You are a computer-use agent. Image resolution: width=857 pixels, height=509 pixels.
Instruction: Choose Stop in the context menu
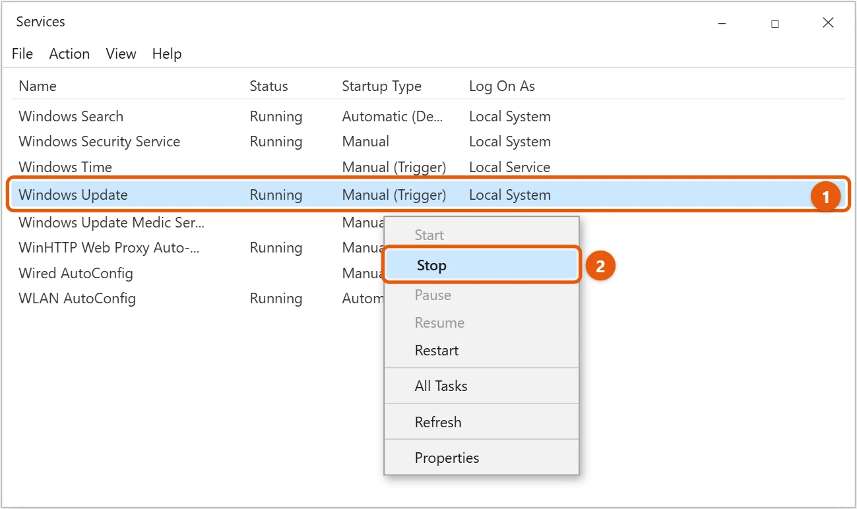482,265
